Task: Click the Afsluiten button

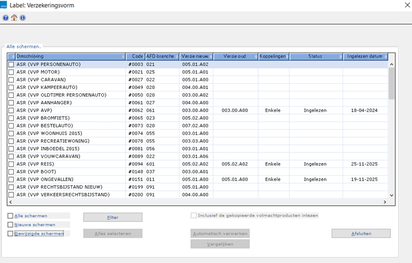Action: tap(361, 234)
